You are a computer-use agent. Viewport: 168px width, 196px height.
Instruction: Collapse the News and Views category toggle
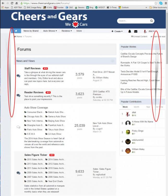point(112,61)
